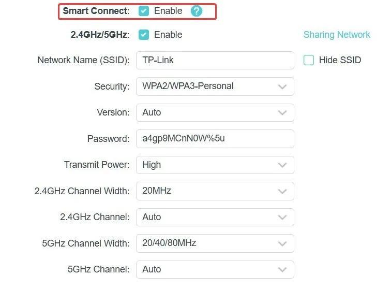Open the Sharing Network link

(337, 35)
